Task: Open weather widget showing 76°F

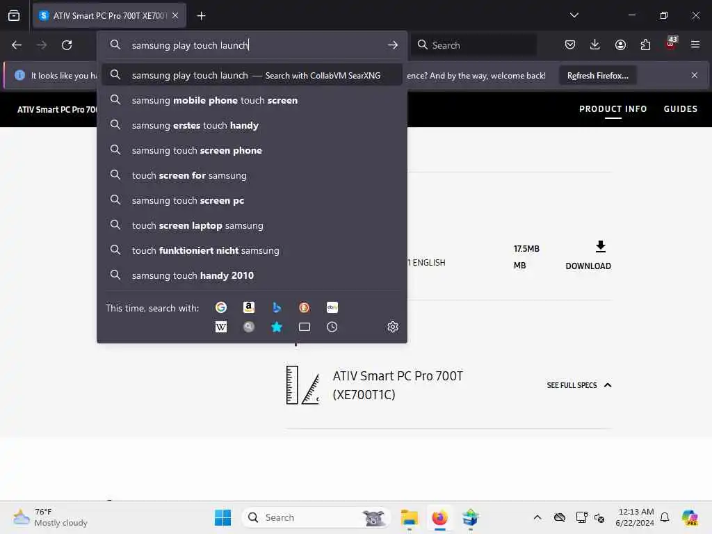Action: (50, 517)
